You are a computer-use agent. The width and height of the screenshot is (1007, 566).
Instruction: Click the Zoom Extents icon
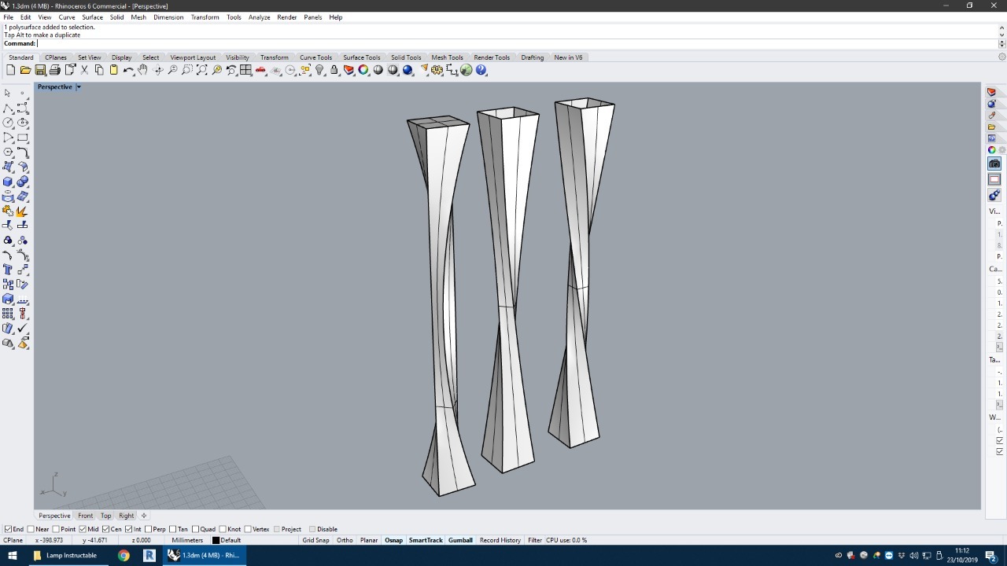point(202,70)
